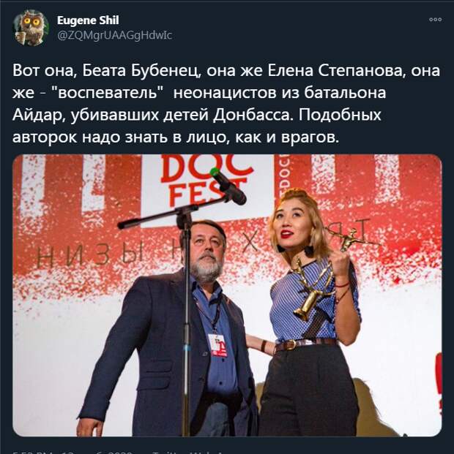Click the word Донбасса in tweet text
The image size is (454, 454).
(252, 115)
